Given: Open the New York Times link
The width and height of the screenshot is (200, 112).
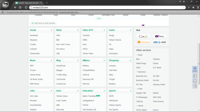Looking at the screenshot, I should tap(63, 45).
